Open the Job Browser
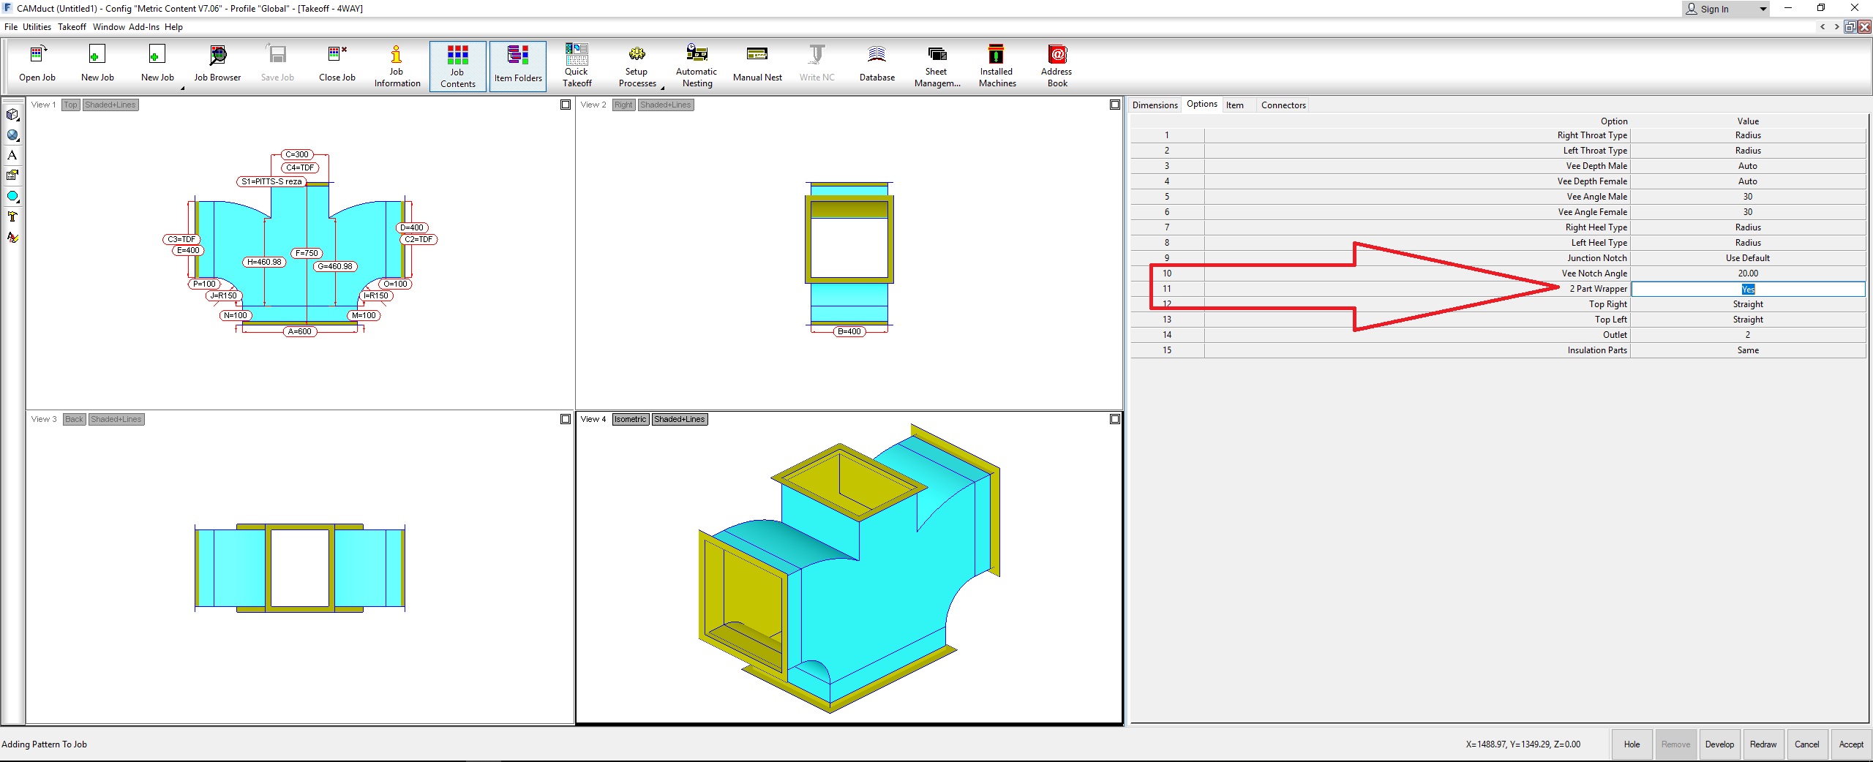Screen dimensions: 1873x762 pos(217,64)
